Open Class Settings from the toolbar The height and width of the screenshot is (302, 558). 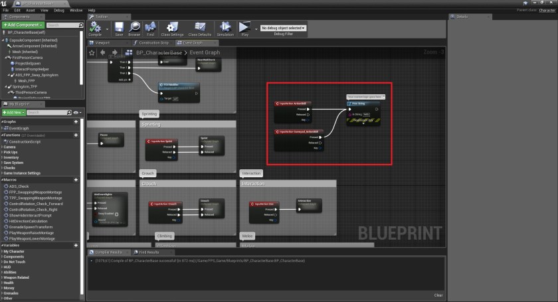coord(172,27)
